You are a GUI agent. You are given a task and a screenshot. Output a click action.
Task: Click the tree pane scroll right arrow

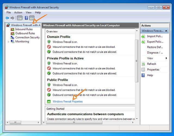[38, 123]
